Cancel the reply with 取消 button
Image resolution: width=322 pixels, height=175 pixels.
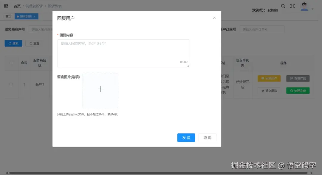pos(208,138)
